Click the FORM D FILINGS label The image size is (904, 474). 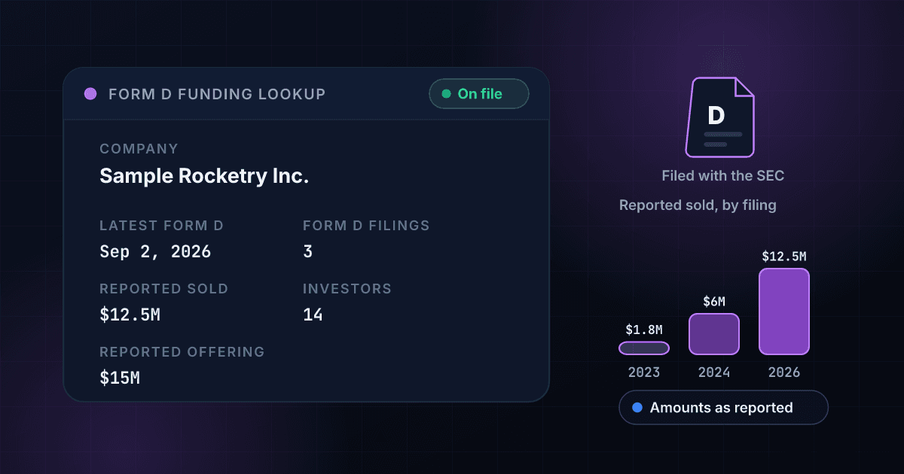click(x=366, y=225)
